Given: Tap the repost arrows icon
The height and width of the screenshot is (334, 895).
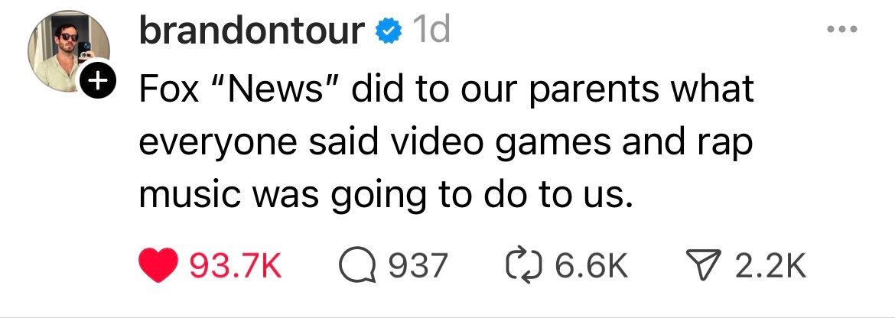Looking at the screenshot, I should pos(527,266).
